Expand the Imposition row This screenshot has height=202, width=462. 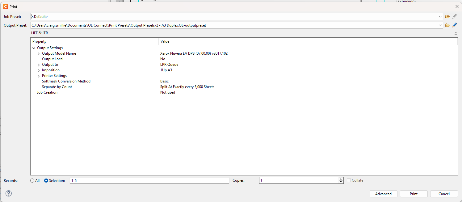(x=39, y=70)
